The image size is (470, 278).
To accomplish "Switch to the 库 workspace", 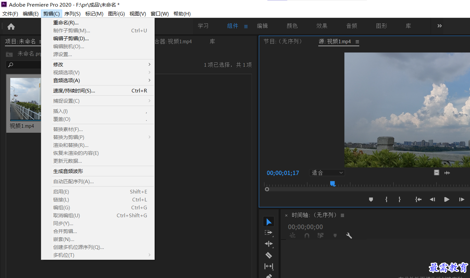I will [409, 26].
